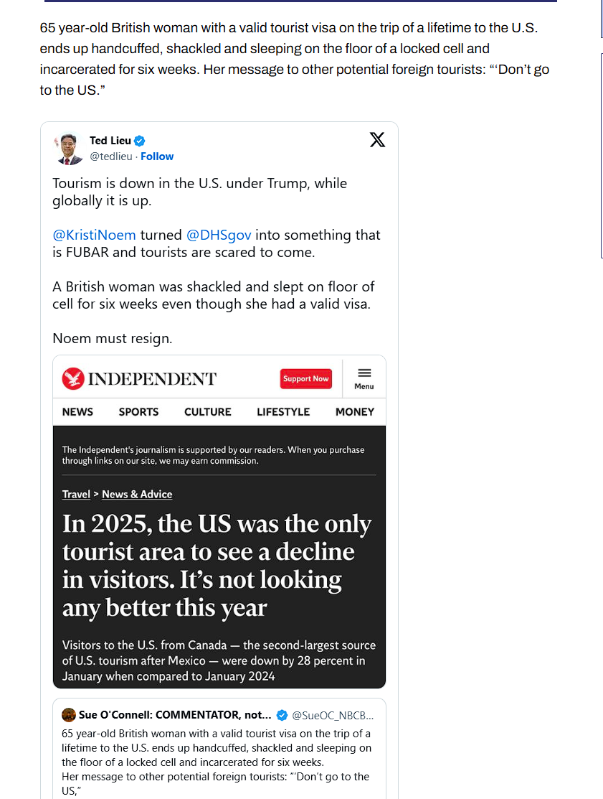Click the blue verified badge beside Ted Lieu
Screen dimensions: 603x799
pos(141,141)
